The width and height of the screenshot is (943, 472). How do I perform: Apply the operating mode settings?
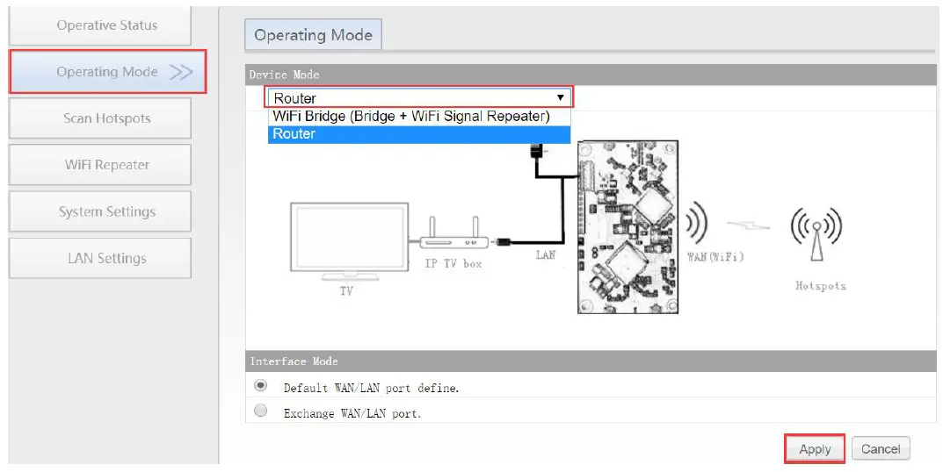click(815, 449)
